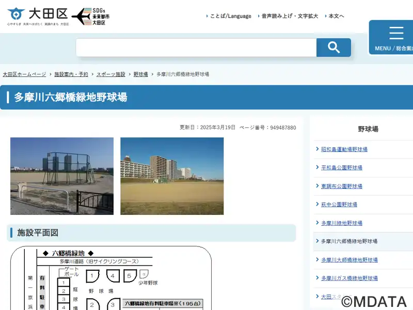This screenshot has height=310, width=413.
Task: Click the magnifying glass search button
Action: pos(333,48)
